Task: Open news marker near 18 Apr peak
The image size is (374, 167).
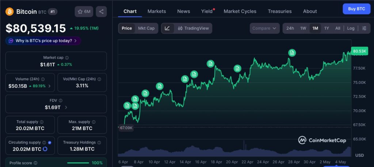Action: [210, 63]
